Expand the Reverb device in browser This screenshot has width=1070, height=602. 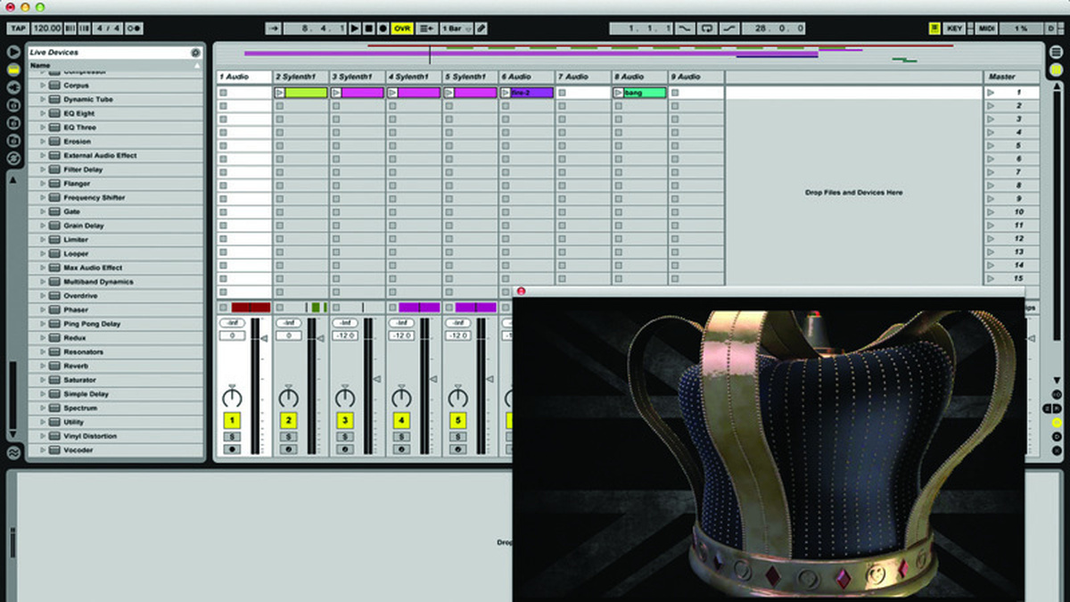coord(43,366)
